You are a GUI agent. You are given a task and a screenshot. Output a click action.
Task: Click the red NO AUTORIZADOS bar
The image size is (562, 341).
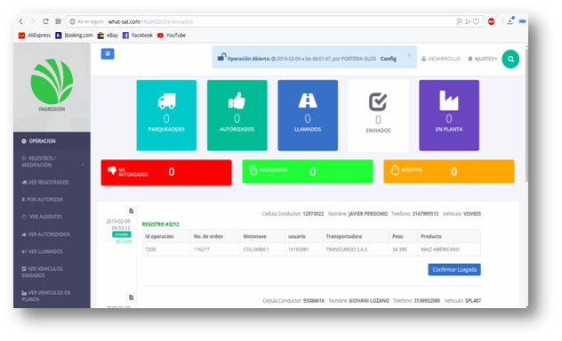click(x=166, y=172)
